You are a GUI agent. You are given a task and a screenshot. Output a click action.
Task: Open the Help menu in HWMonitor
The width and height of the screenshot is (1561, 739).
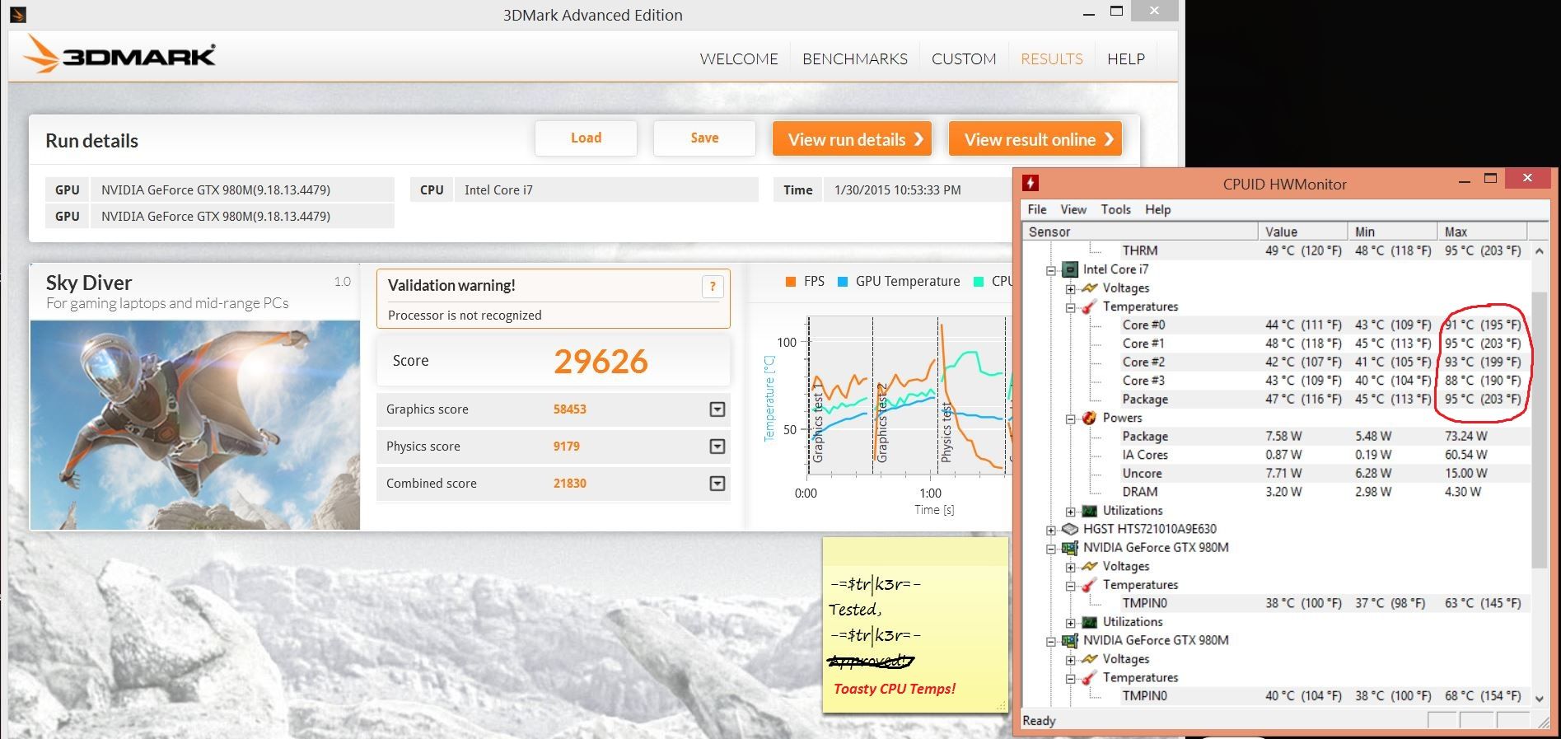point(1157,209)
